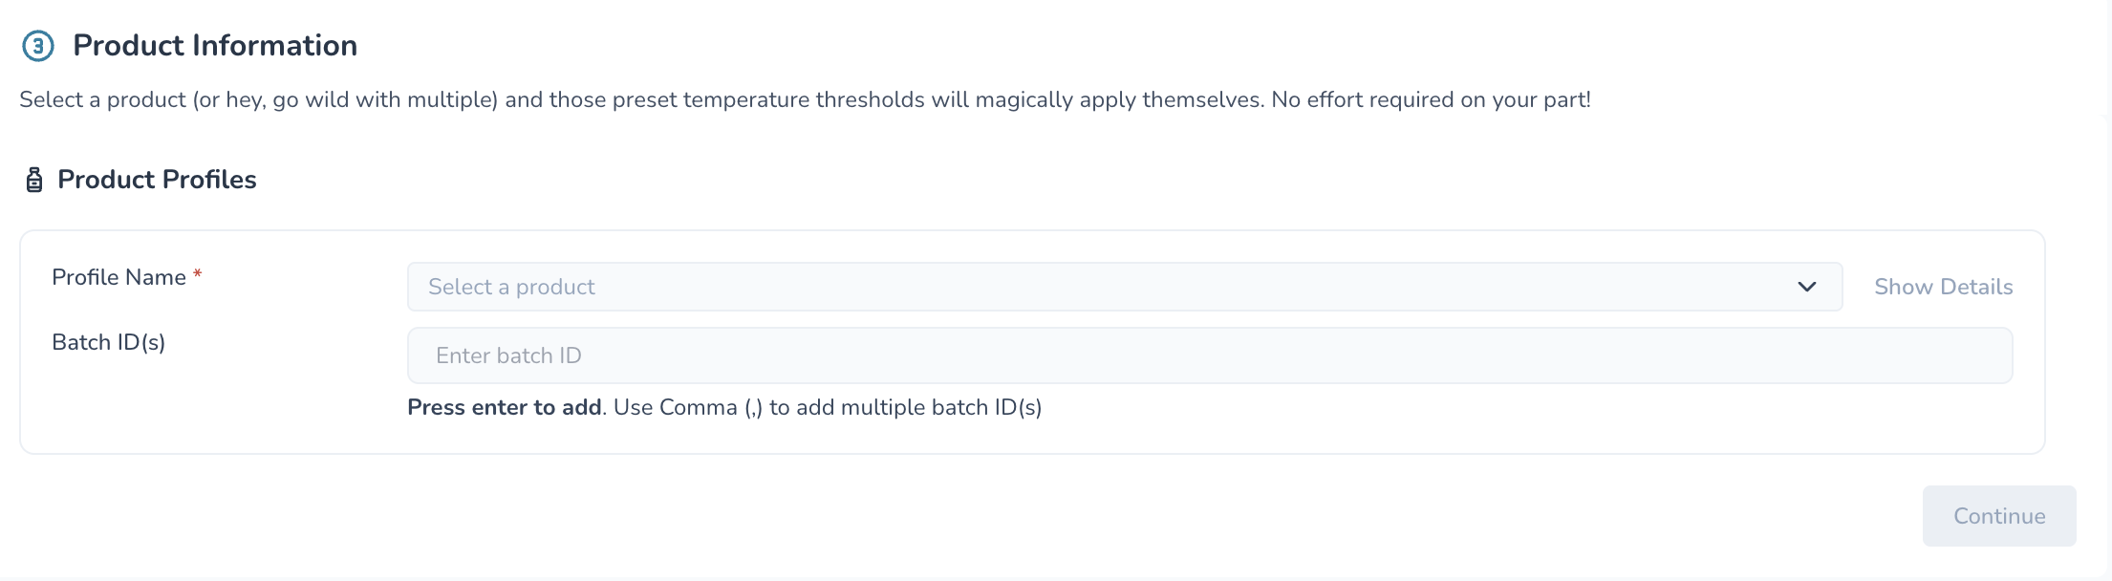Open the Select a product dropdown
This screenshot has height=581, width=2112.
pyautogui.click(x=1125, y=287)
